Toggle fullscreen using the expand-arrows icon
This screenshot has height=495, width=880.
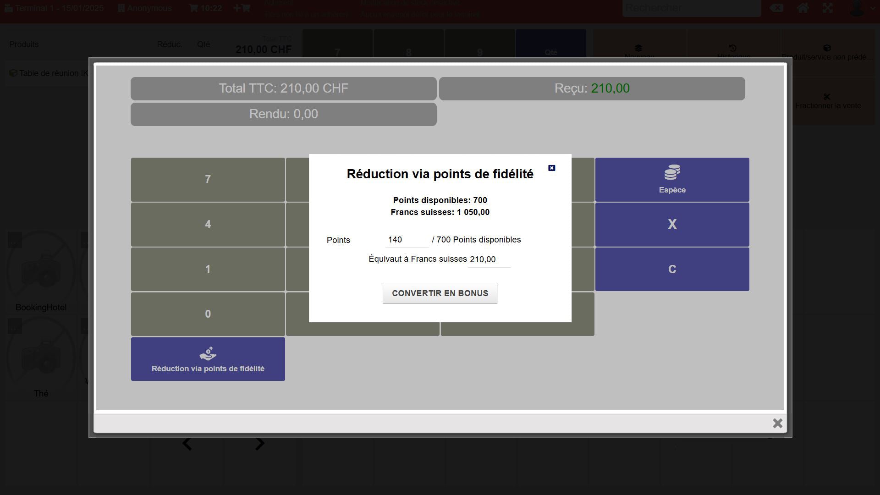(827, 8)
